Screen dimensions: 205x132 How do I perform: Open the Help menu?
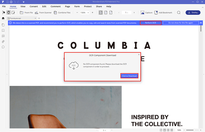[x=109, y=6]
